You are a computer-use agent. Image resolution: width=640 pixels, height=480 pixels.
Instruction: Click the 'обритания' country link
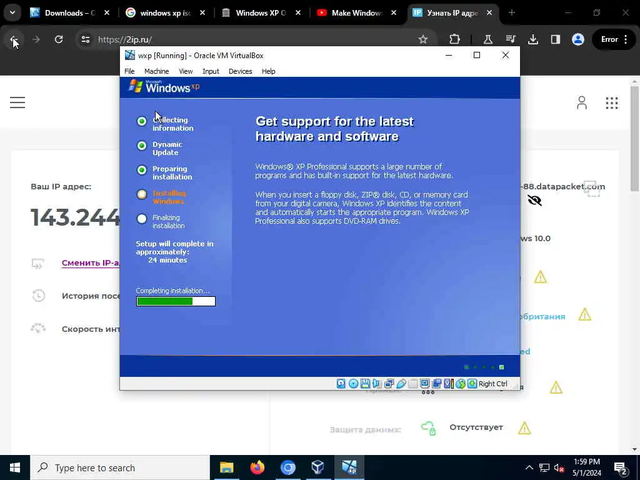[x=543, y=316]
